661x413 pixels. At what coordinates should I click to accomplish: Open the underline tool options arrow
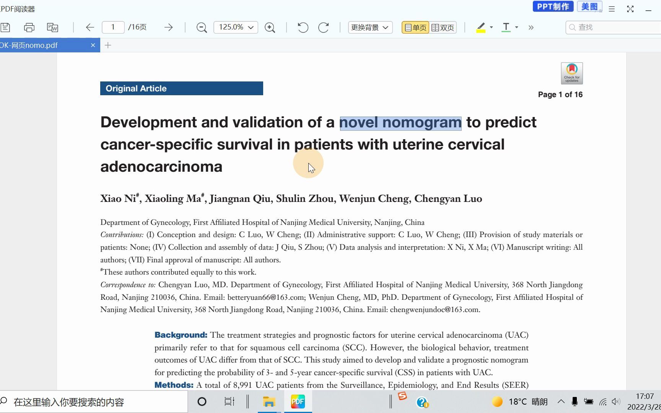(517, 27)
